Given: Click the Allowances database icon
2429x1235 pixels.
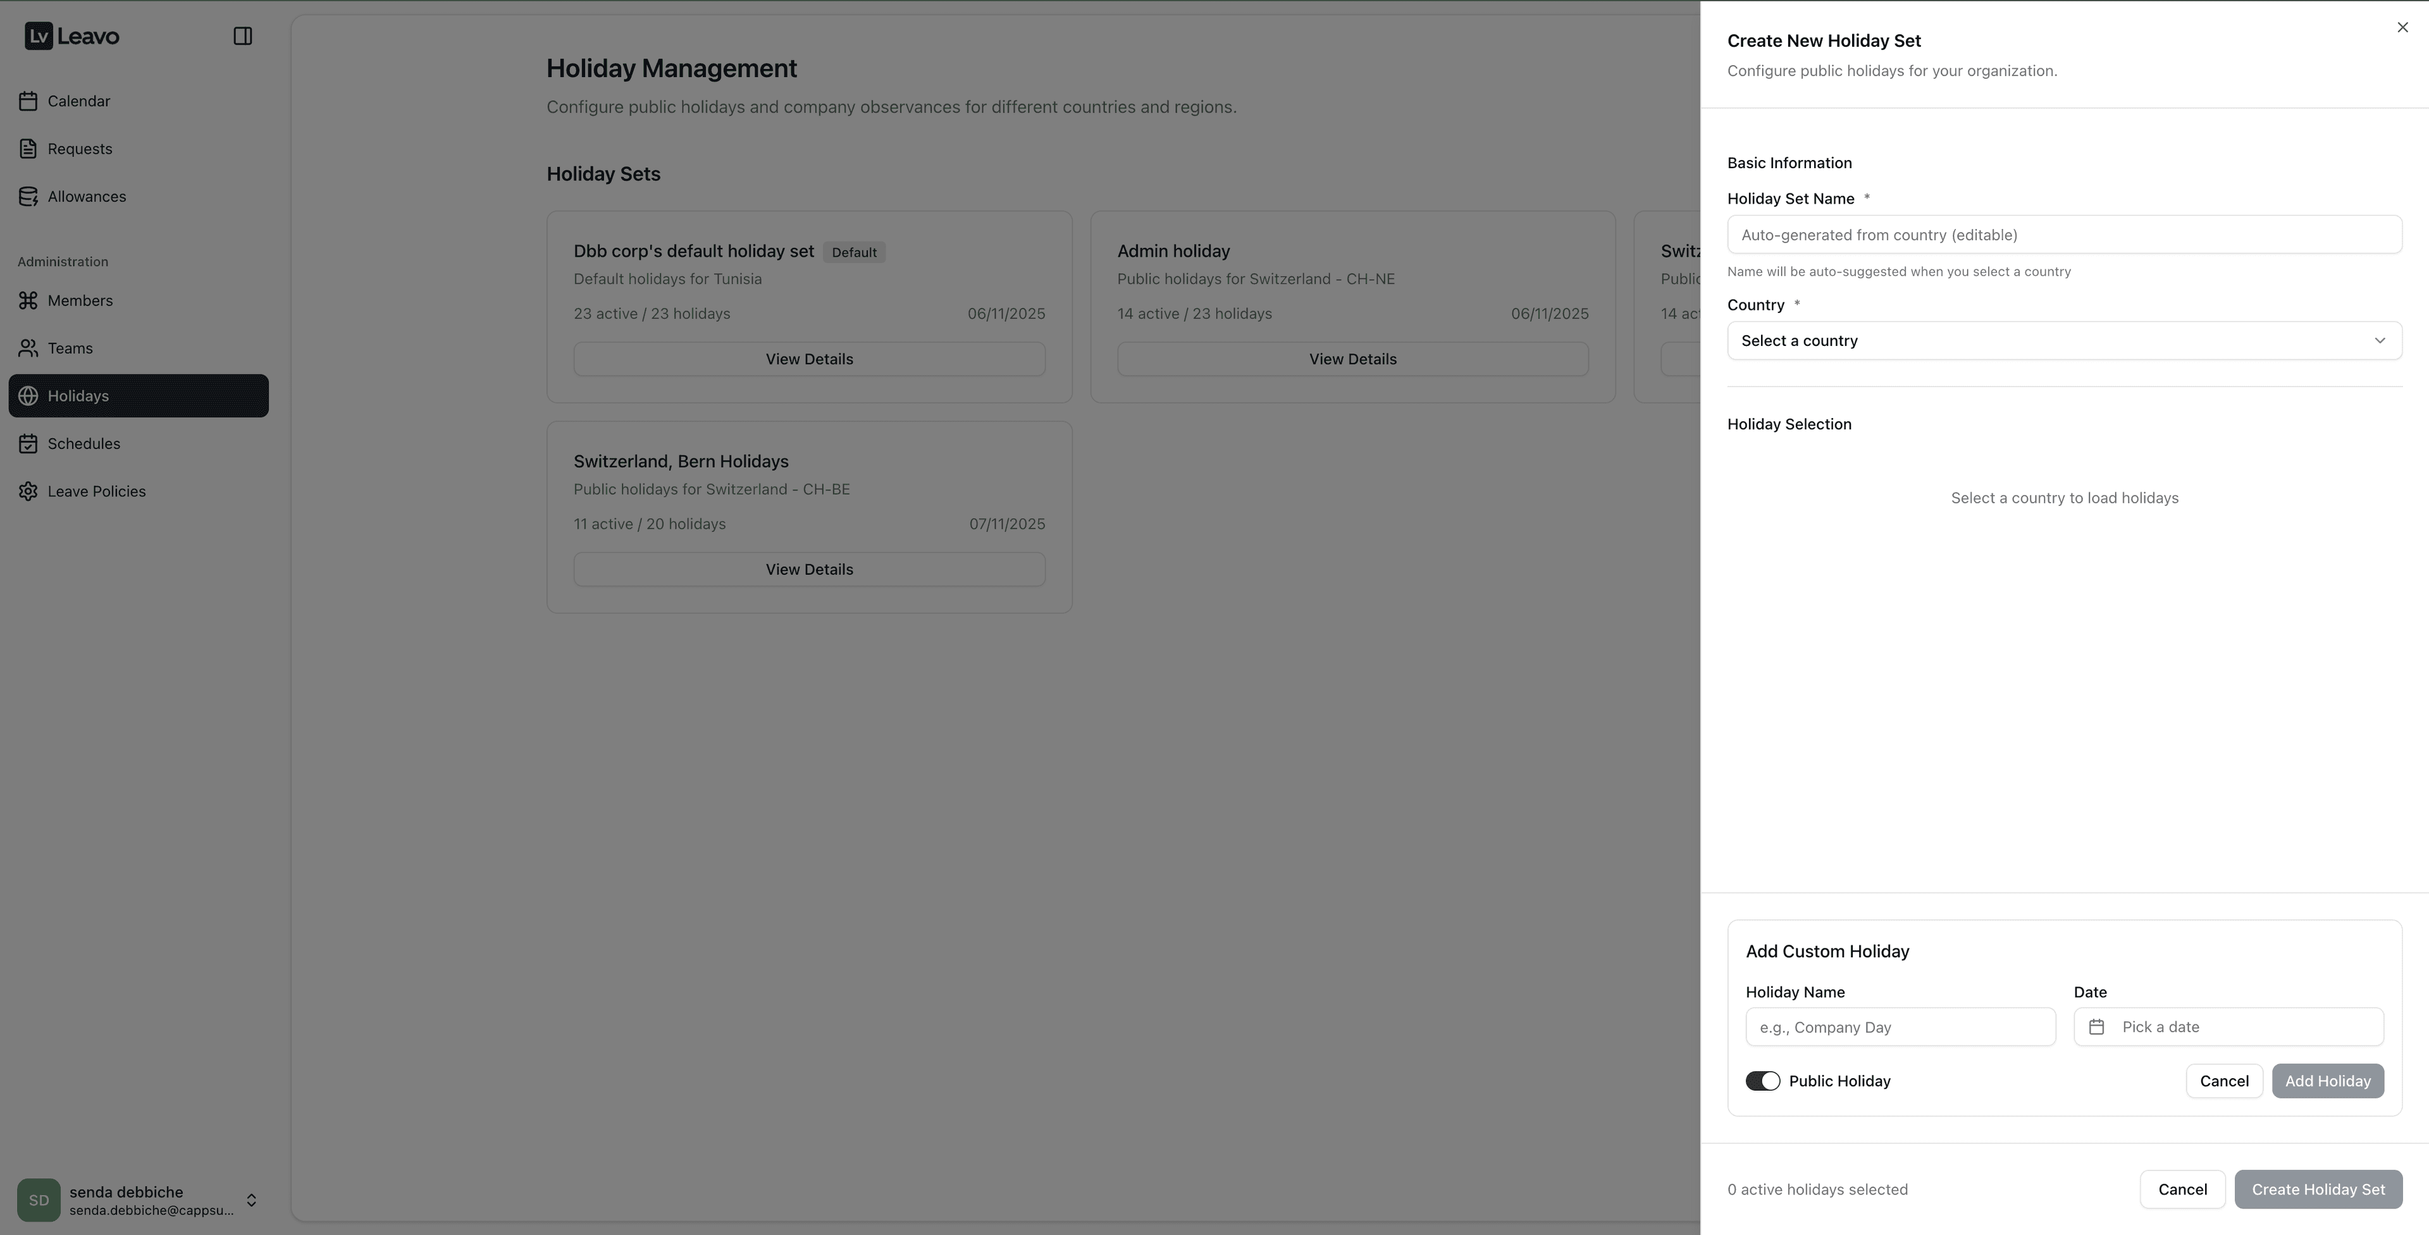Looking at the screenshot, I should point(28,197).
